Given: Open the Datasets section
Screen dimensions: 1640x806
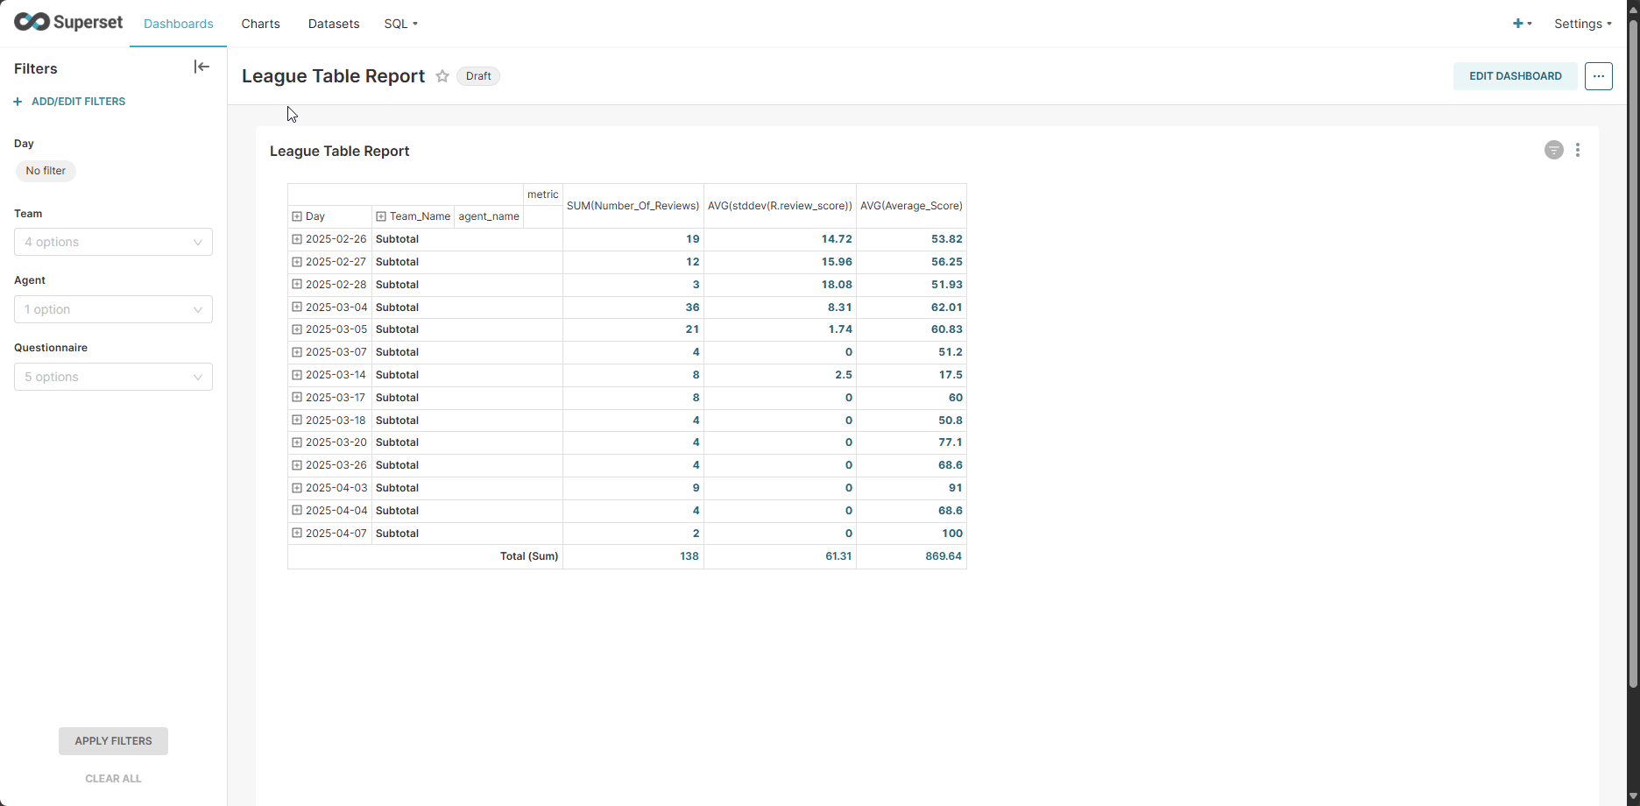Looking at the screenshot, I should [x=333, y=24].
